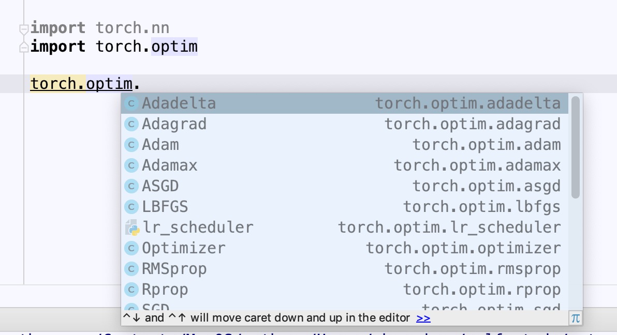The image size is (617, 335).
Task: Click the class icon beside Optimizer
Action: [x=131, y=248]
